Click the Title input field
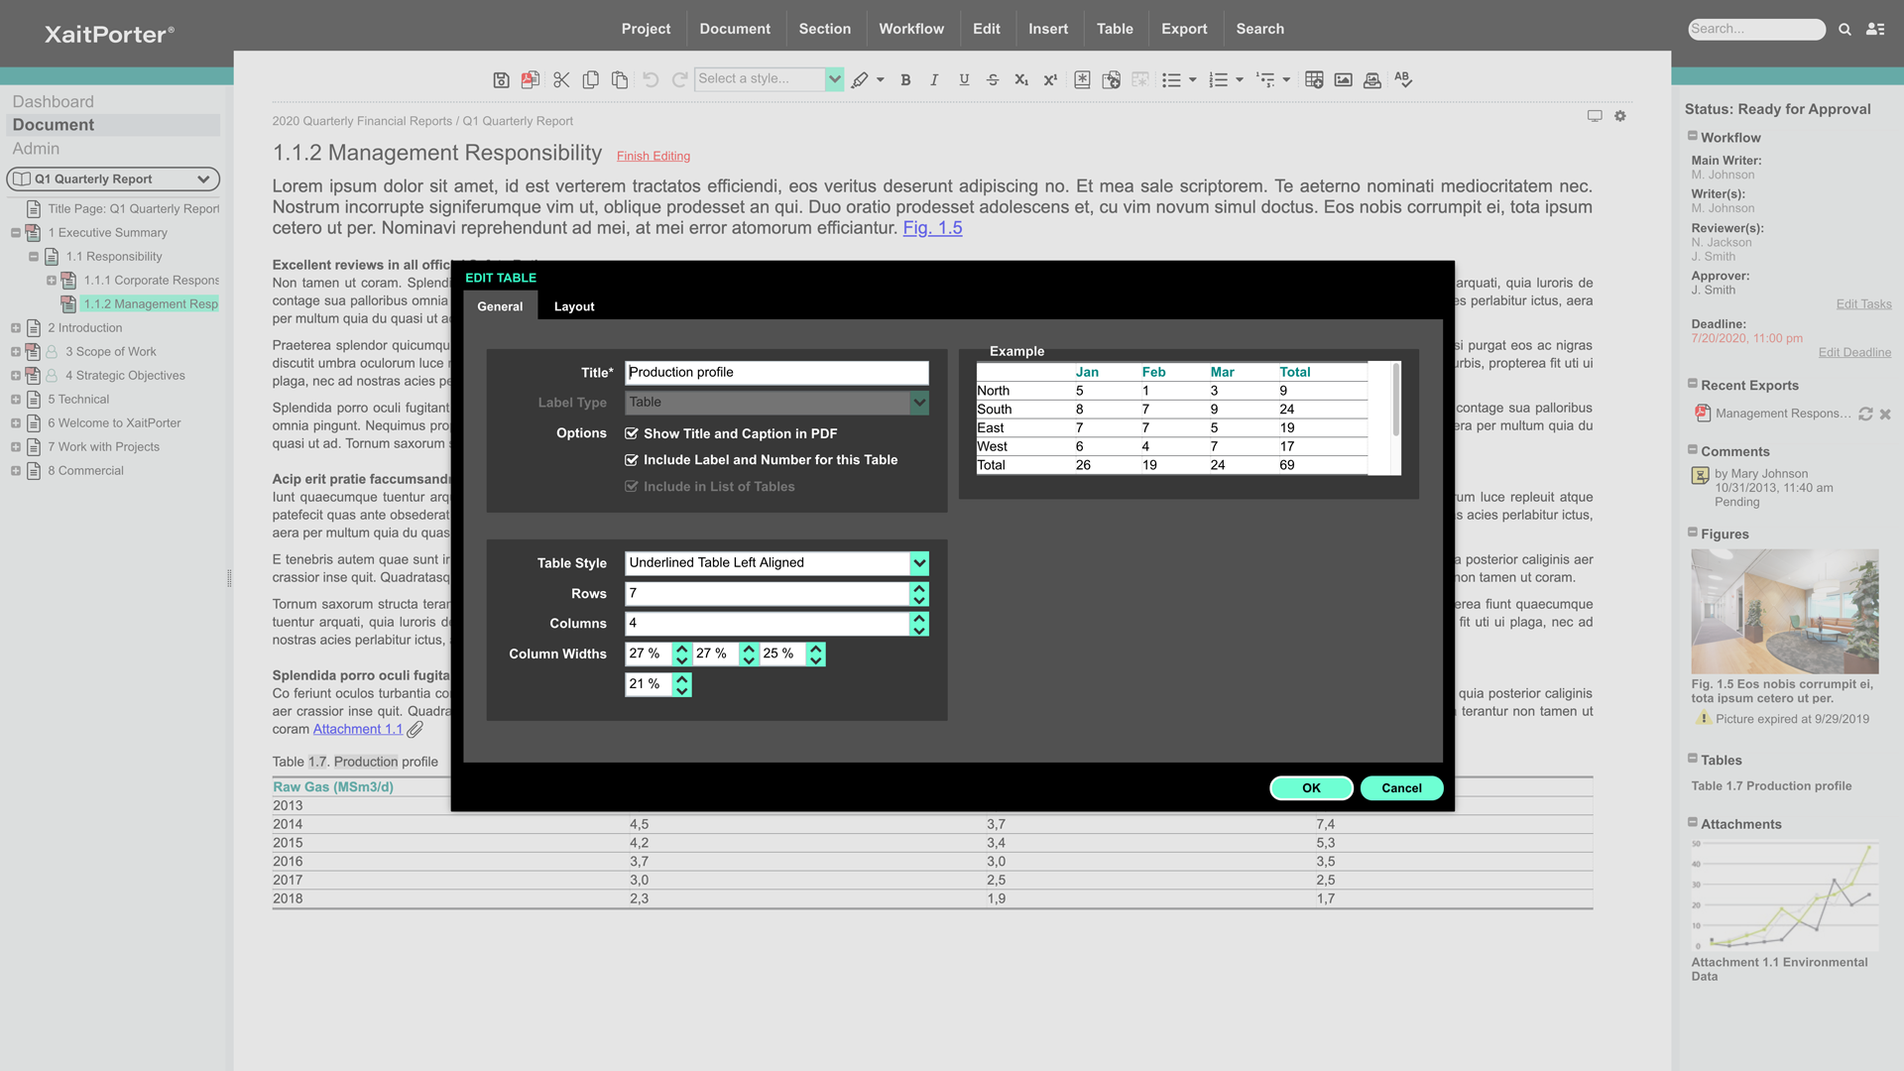The height and width of the screenshot is (1071, 1904). [776, 373]
